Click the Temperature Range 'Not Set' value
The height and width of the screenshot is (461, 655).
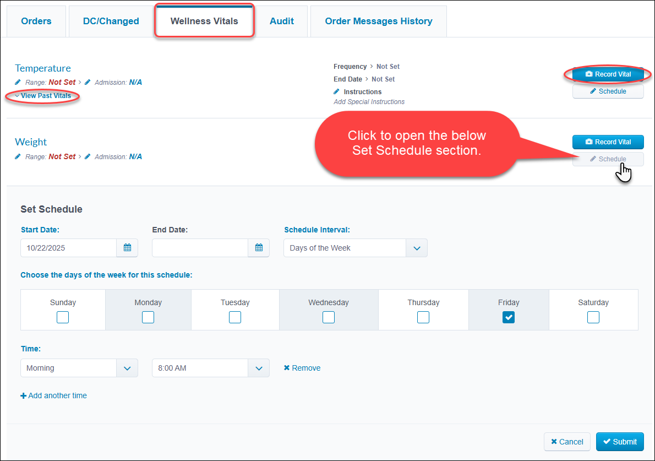click(x=62, y=82)
